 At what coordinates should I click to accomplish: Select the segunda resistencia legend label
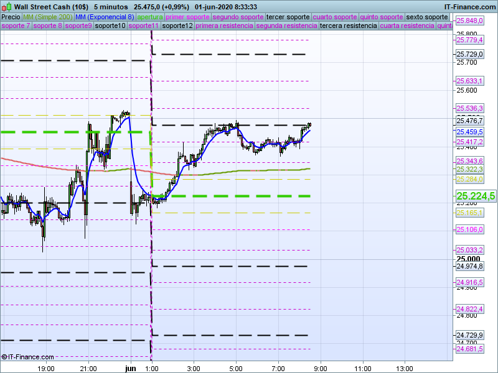tap(286, 25)
